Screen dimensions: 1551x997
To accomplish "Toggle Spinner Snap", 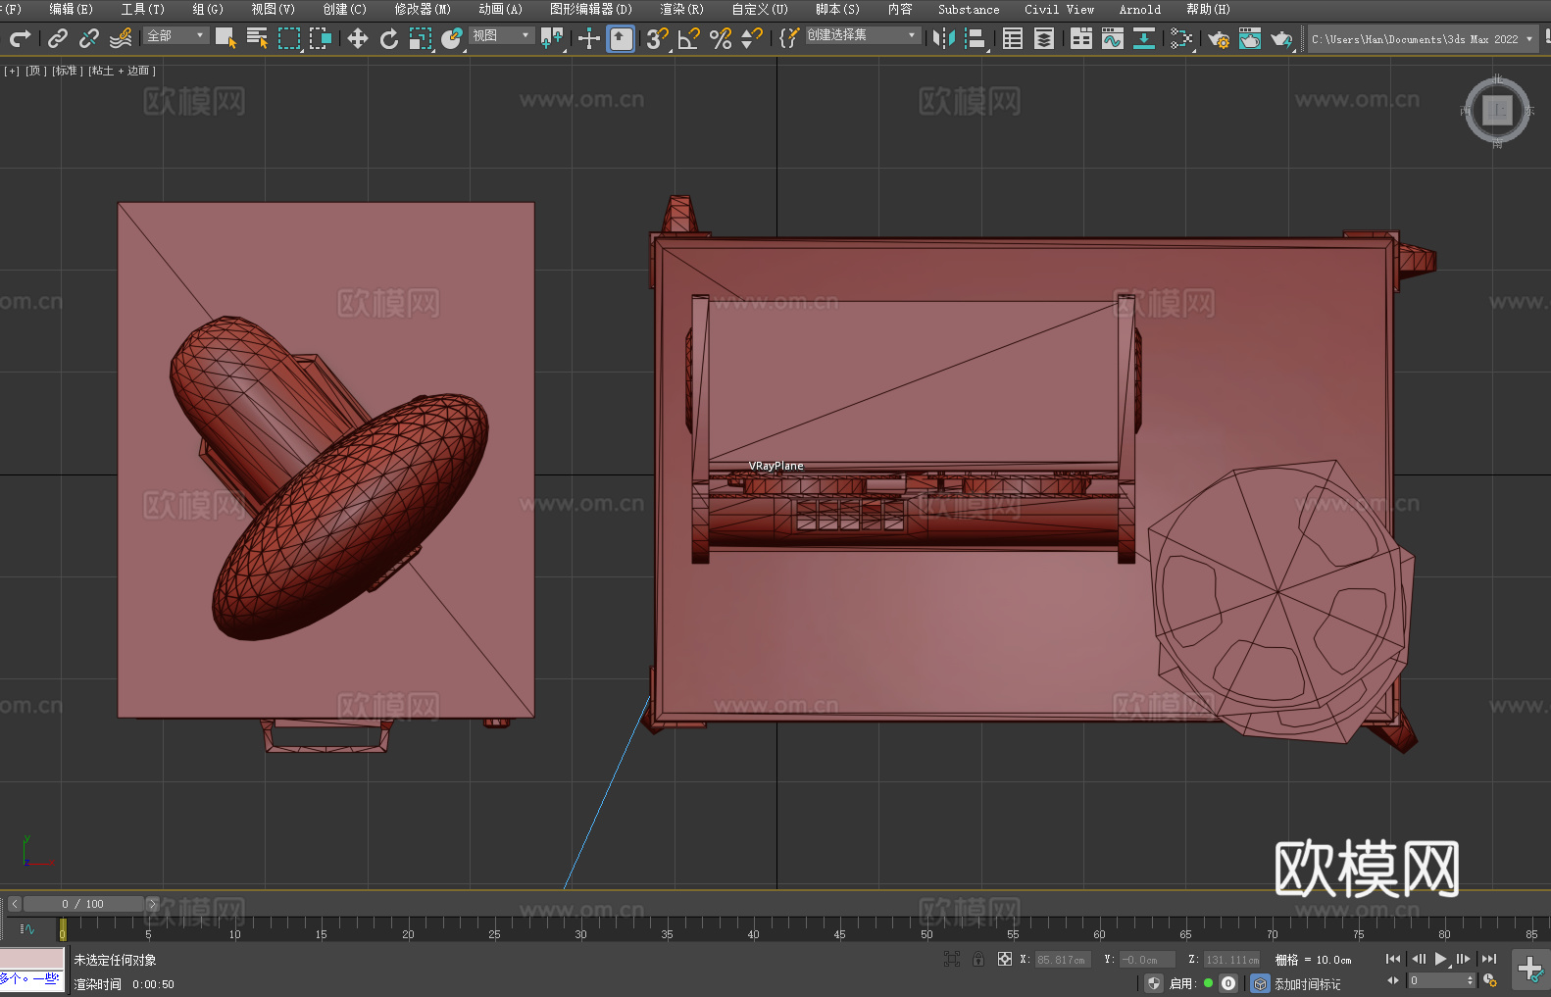I will point(752,38).
